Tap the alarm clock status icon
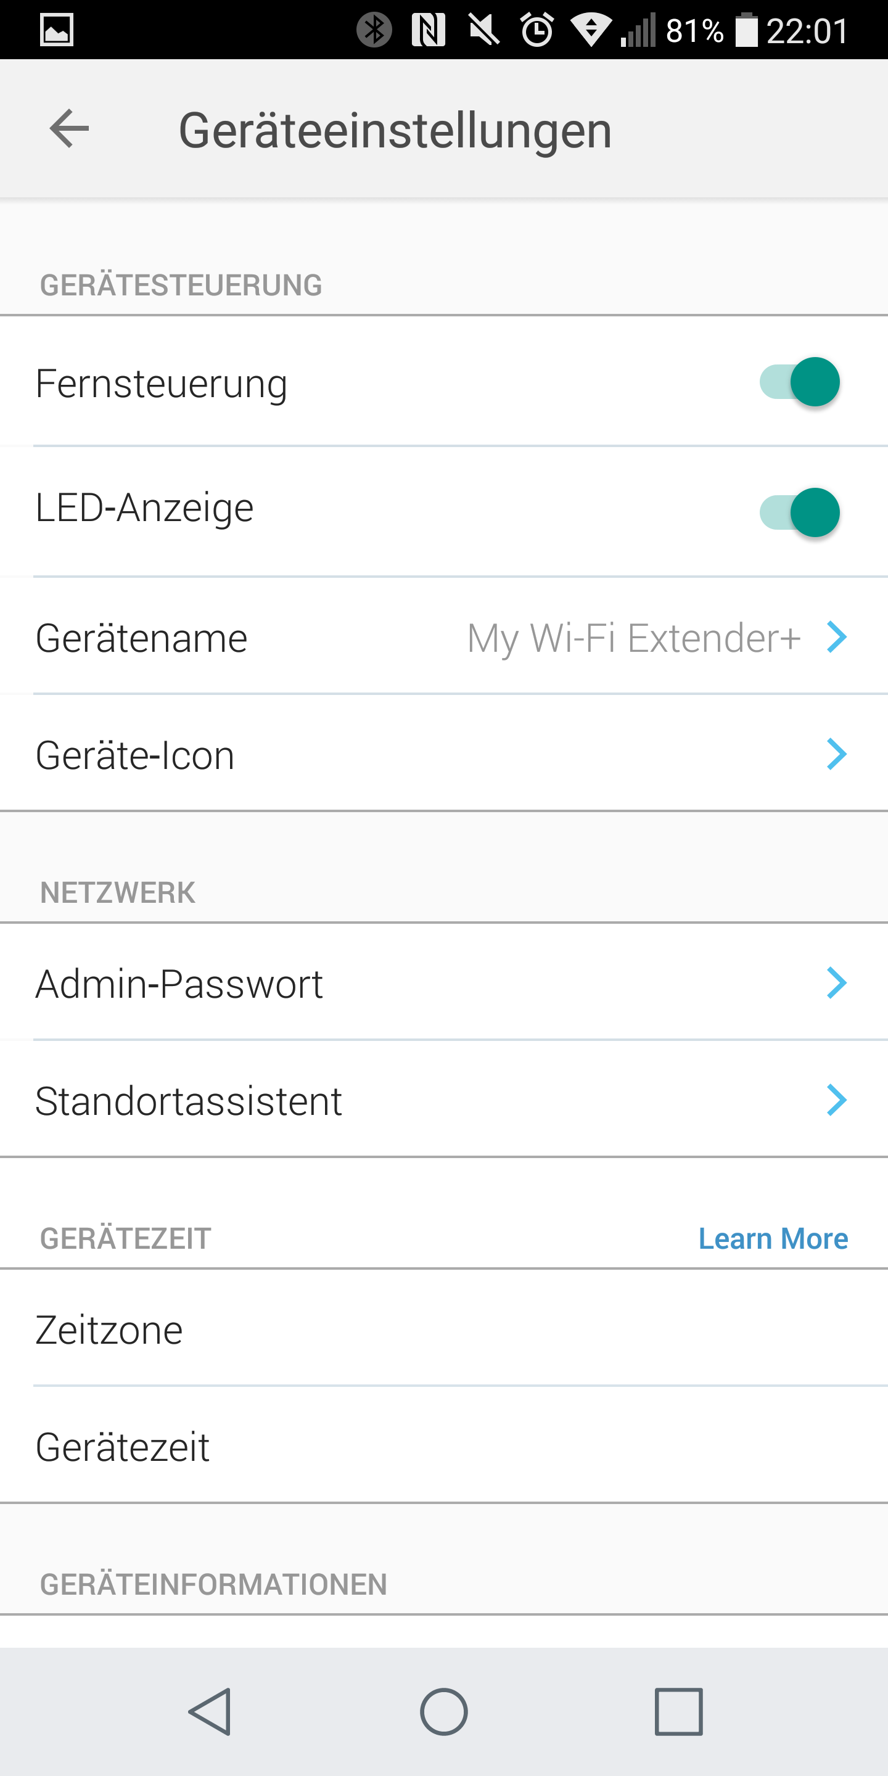The width and height of the screenshot is (888, 1776). click(536, 30)
